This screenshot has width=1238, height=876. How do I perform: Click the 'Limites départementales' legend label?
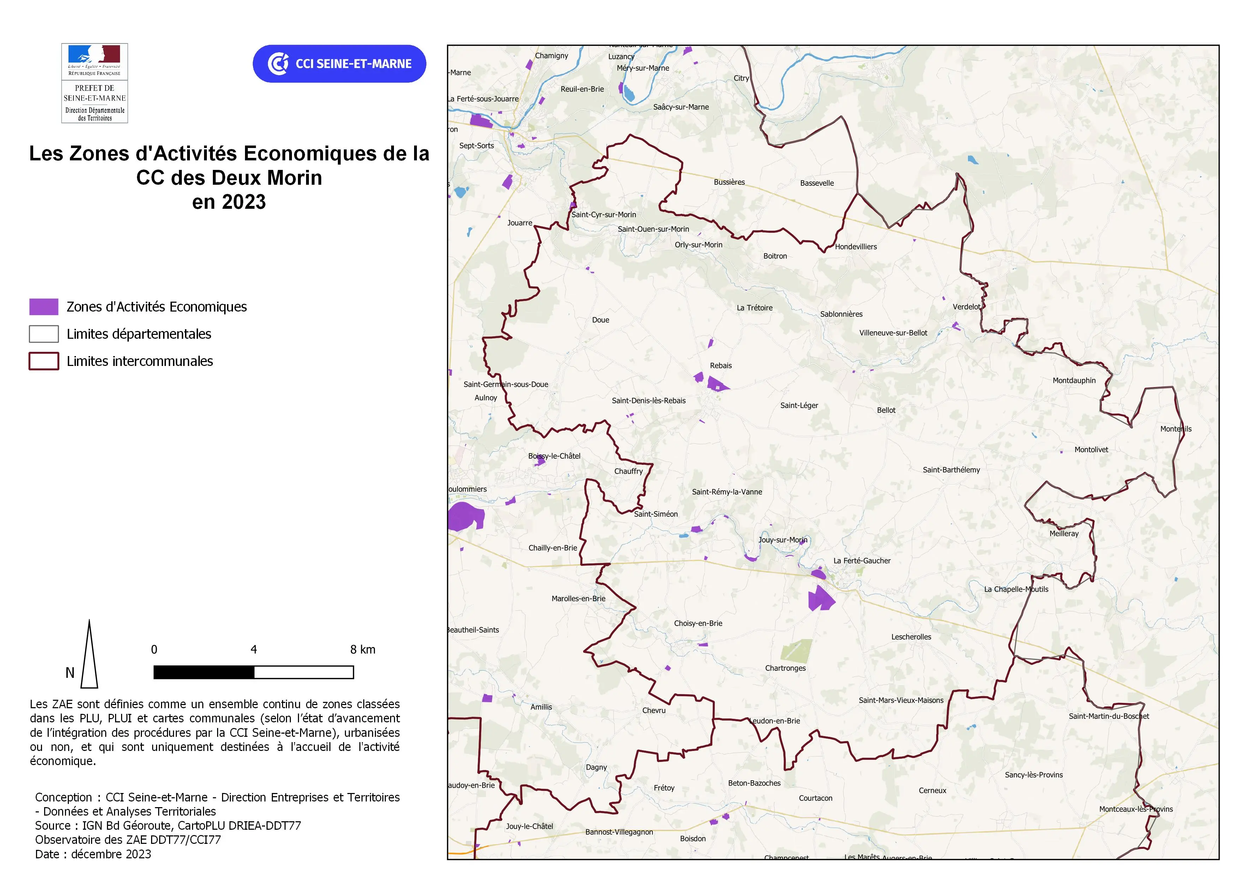[x=139, y=334]
